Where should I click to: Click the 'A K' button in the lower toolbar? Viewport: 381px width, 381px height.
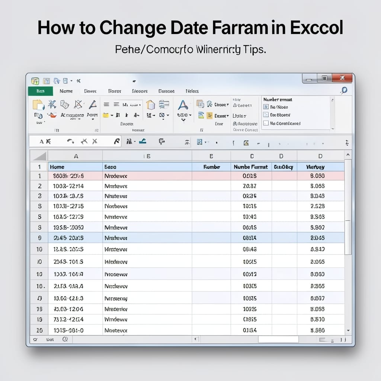45,141
